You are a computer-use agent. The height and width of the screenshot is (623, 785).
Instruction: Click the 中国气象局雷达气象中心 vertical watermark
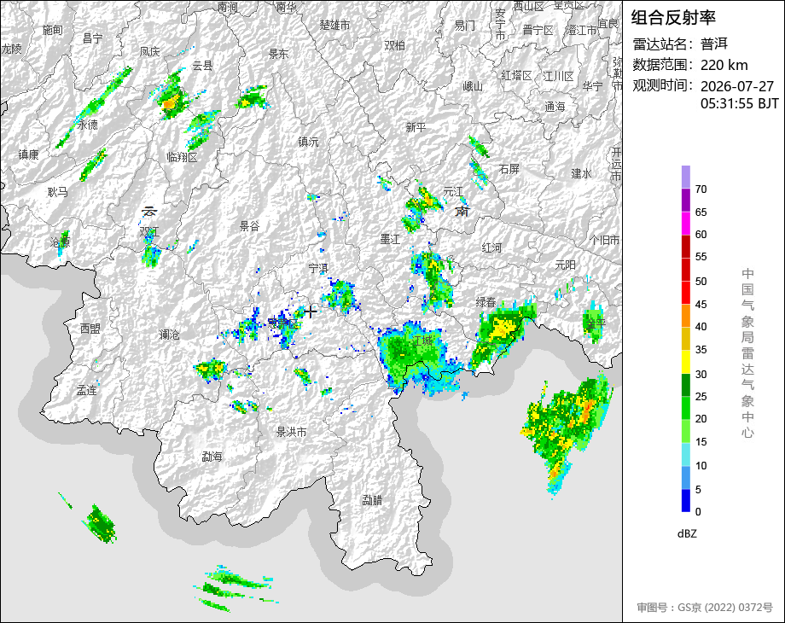tap(747, 353)
